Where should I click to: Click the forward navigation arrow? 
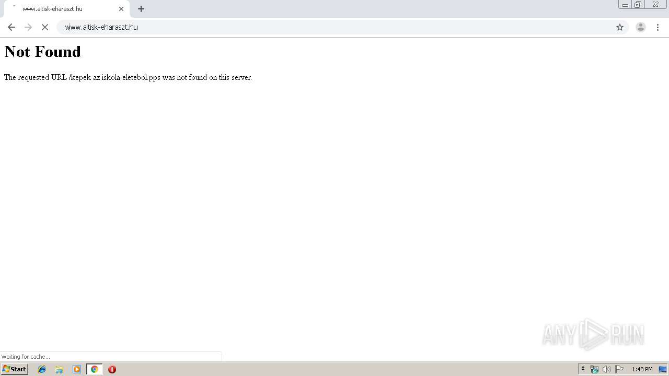28,27
